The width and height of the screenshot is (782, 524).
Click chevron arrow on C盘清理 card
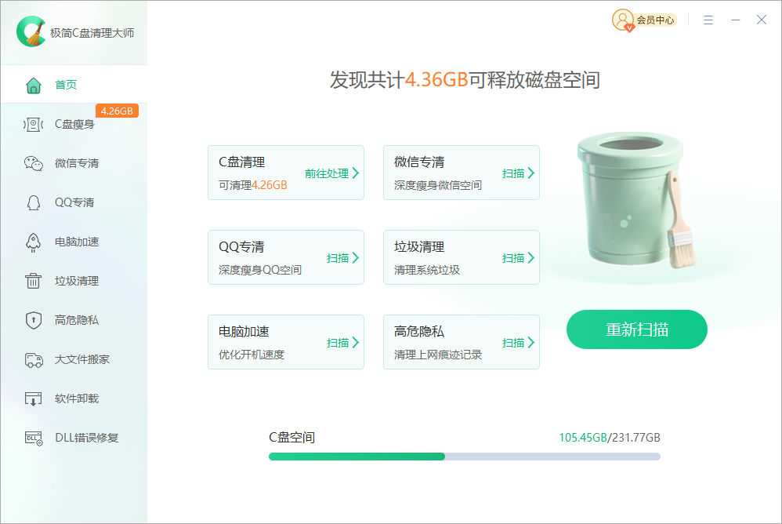[x=356, y=173]
